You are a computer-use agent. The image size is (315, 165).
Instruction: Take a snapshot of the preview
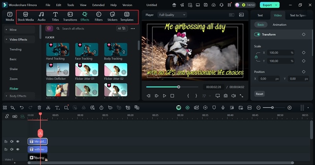coord(226,96)
